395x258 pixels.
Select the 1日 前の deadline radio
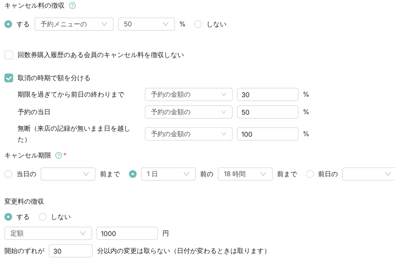click(133, 174)
